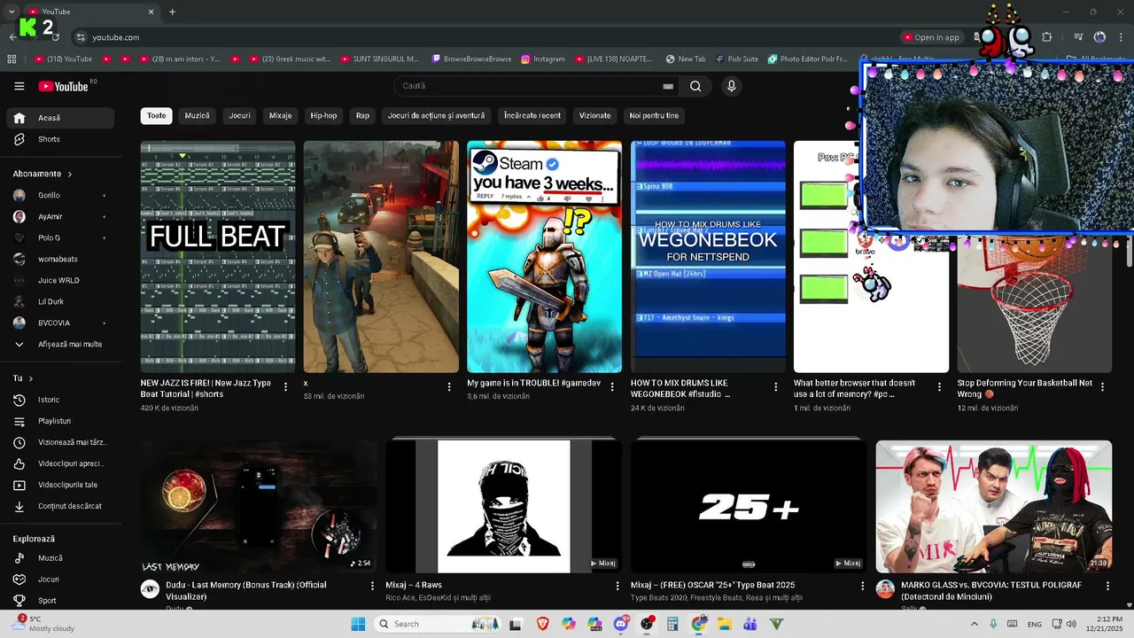Select the Toate filter chip
The image size is (1134, 638).
click(156, 115)
